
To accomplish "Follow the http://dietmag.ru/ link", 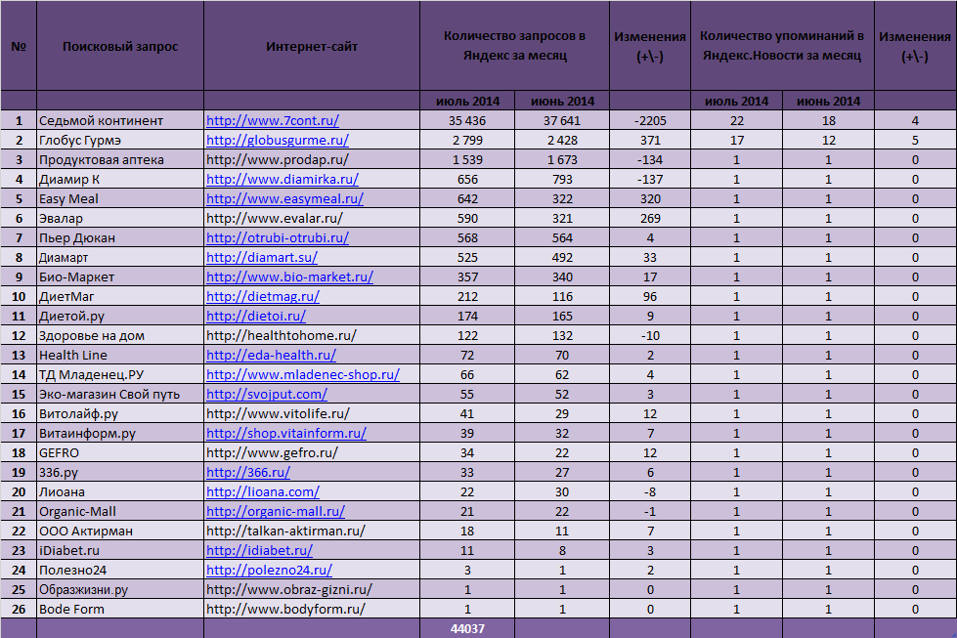I will pos(262,296).
